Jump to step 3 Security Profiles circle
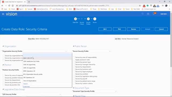This screenshot has width=172, height=97. pyautogui.click(x=88, y=19)
